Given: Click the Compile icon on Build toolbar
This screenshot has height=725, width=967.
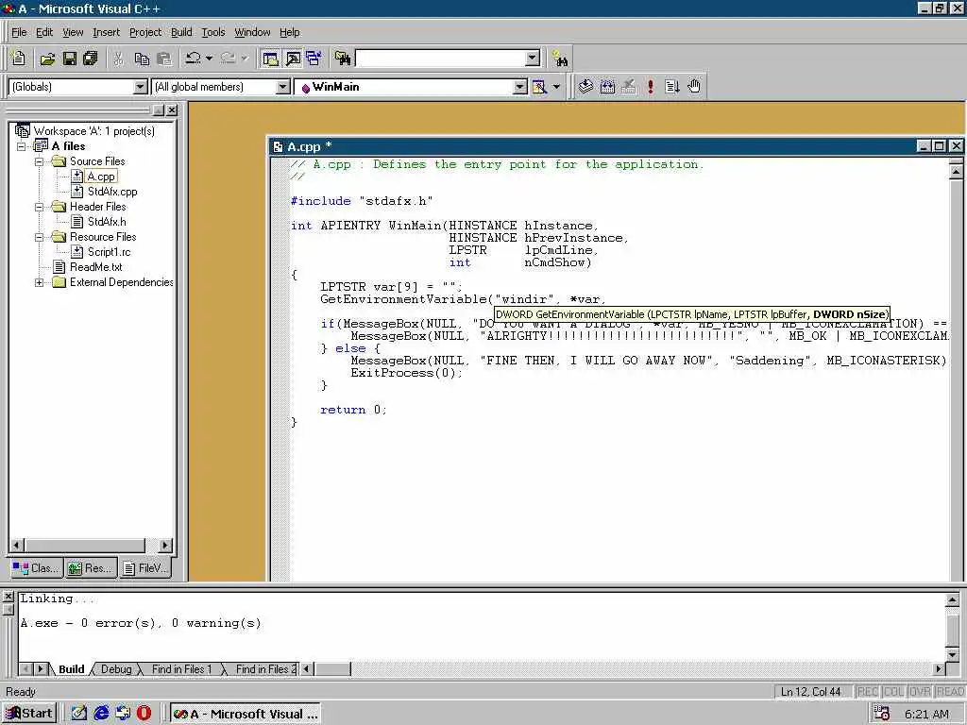Looking at the screenshot, I should [x=585, y=87].
